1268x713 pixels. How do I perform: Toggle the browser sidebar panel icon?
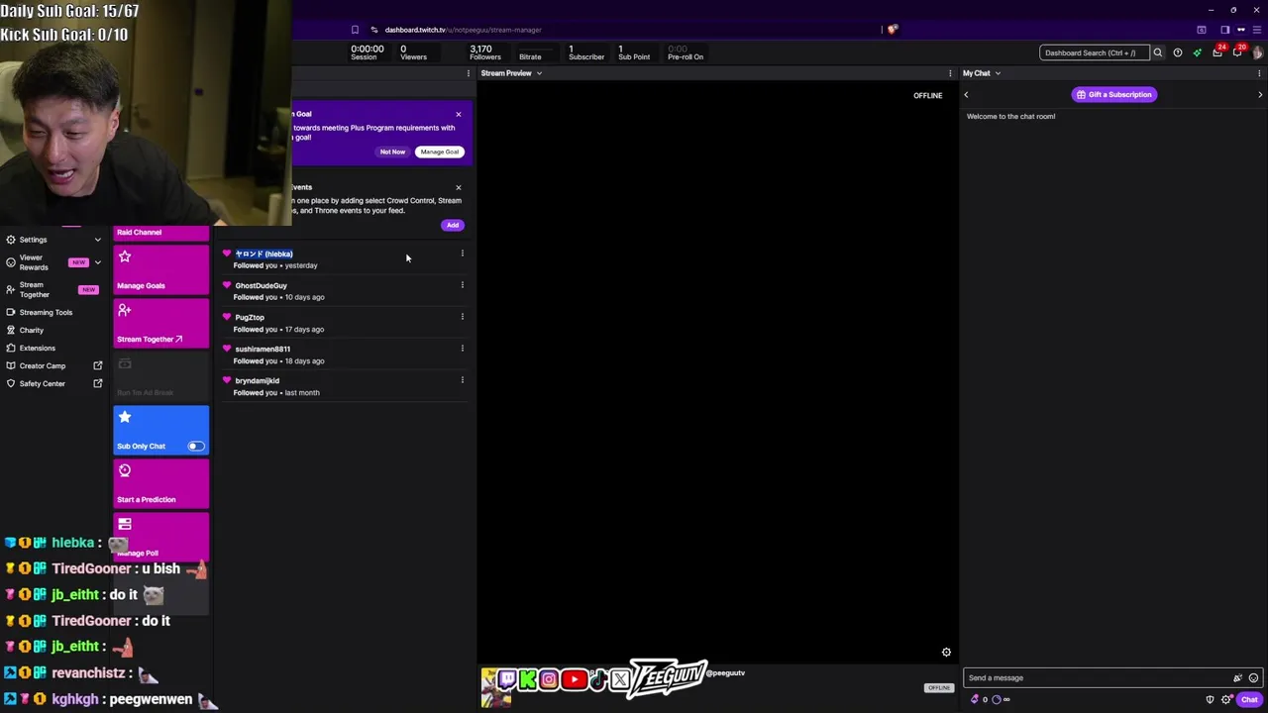(x=1225, y=30)
